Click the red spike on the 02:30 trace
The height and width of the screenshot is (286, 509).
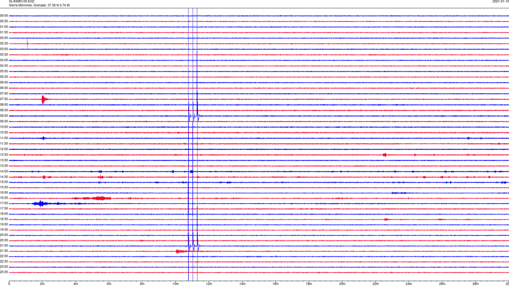(27, 44)
